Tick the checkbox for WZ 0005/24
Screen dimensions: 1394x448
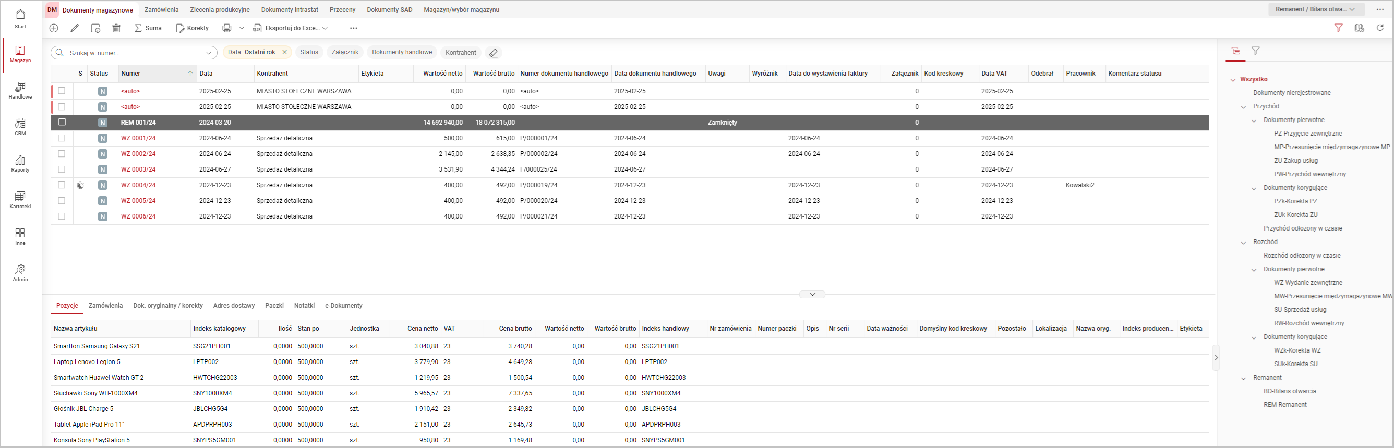point(62,201)
